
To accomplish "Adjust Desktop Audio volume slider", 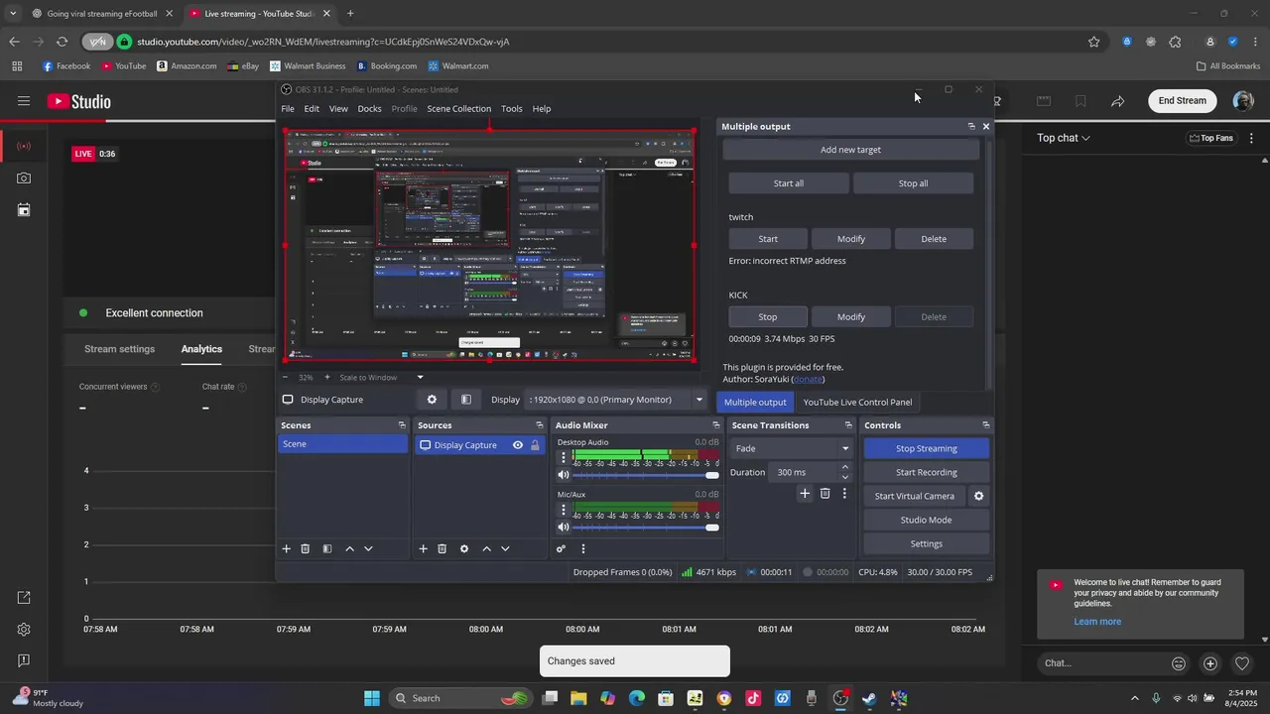I will (646, 476).
